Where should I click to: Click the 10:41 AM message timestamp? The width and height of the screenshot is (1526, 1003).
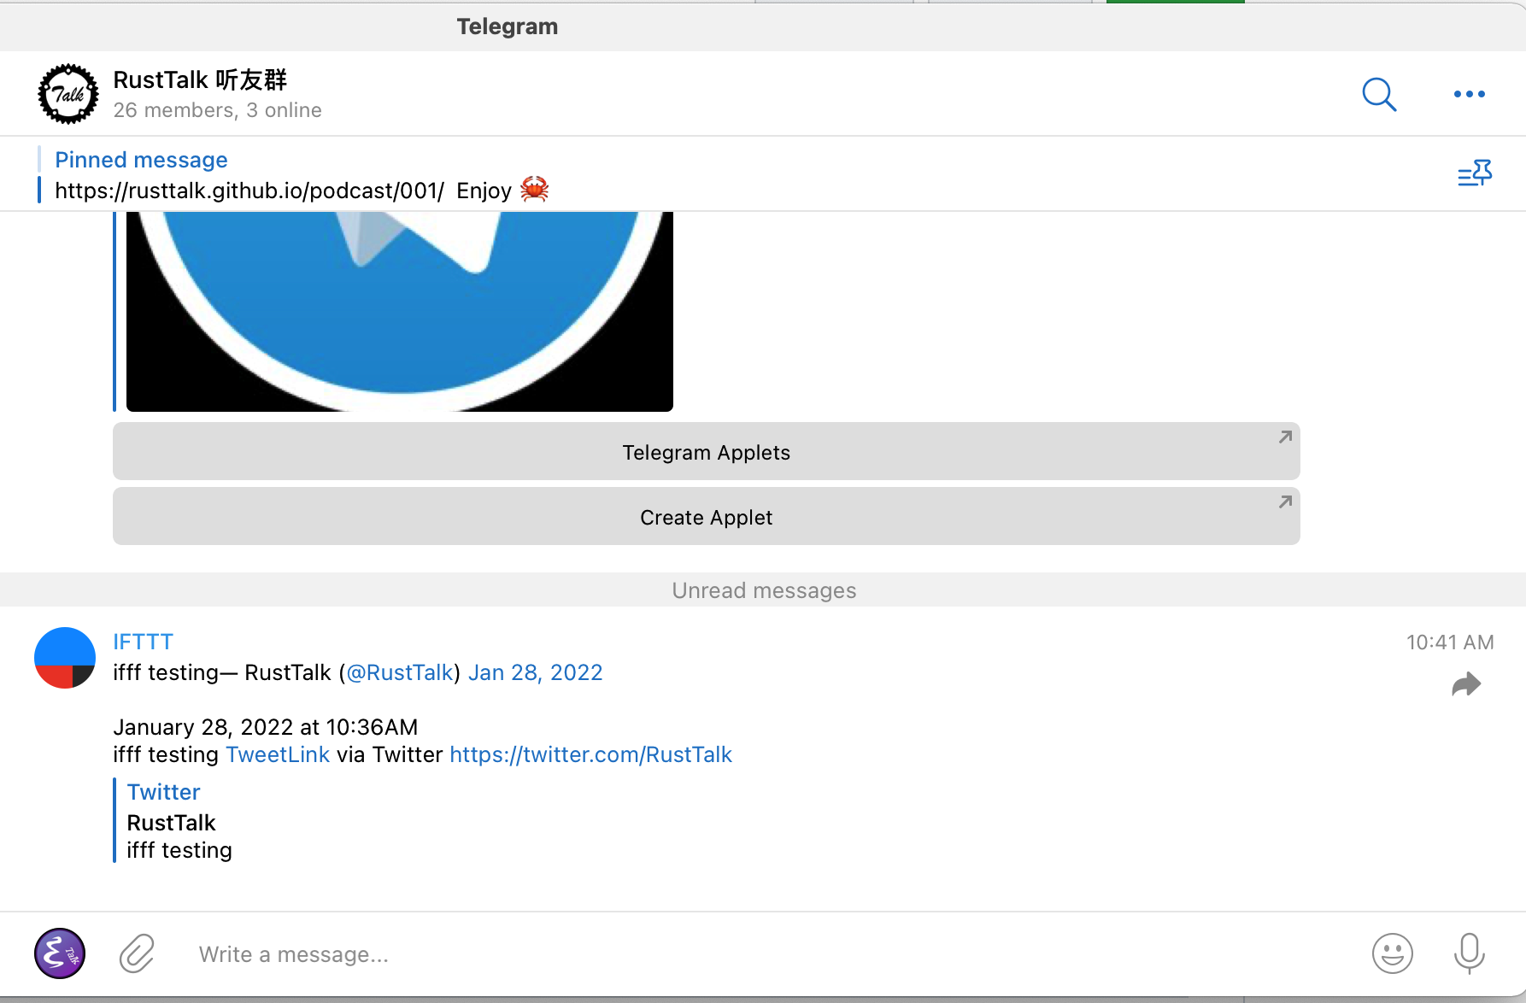[x=1450, y=642]
